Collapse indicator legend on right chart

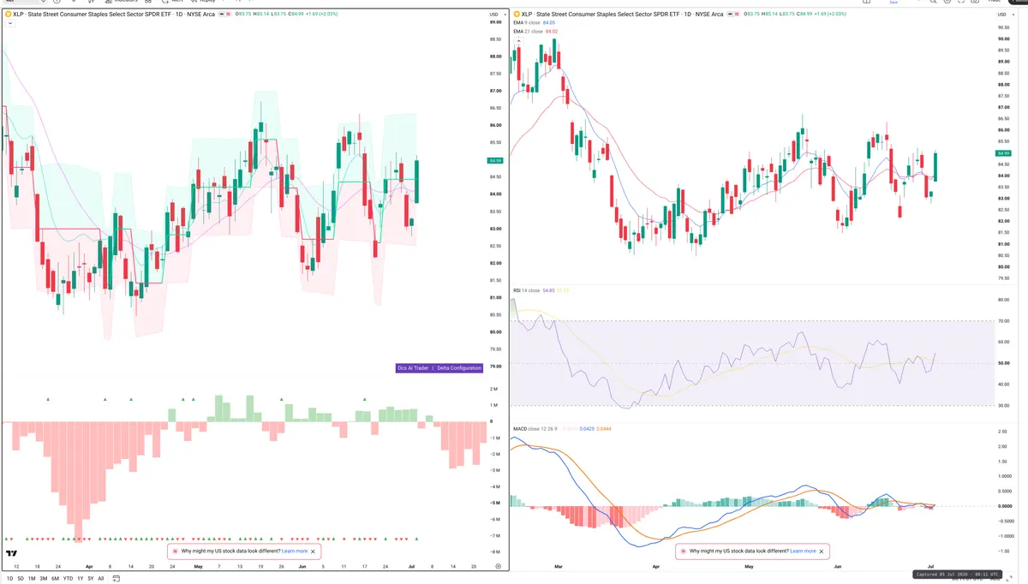pos(518,40)
